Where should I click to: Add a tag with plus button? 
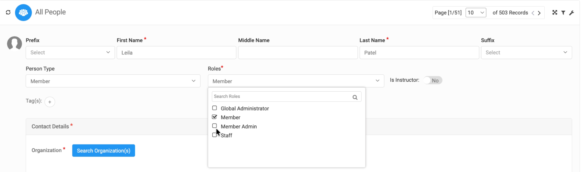(50, 102)
